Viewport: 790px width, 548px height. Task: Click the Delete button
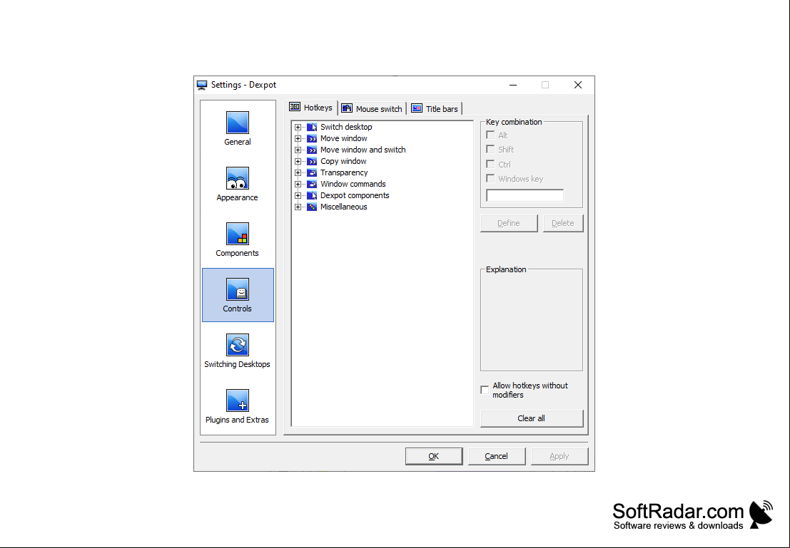(563, 224)
